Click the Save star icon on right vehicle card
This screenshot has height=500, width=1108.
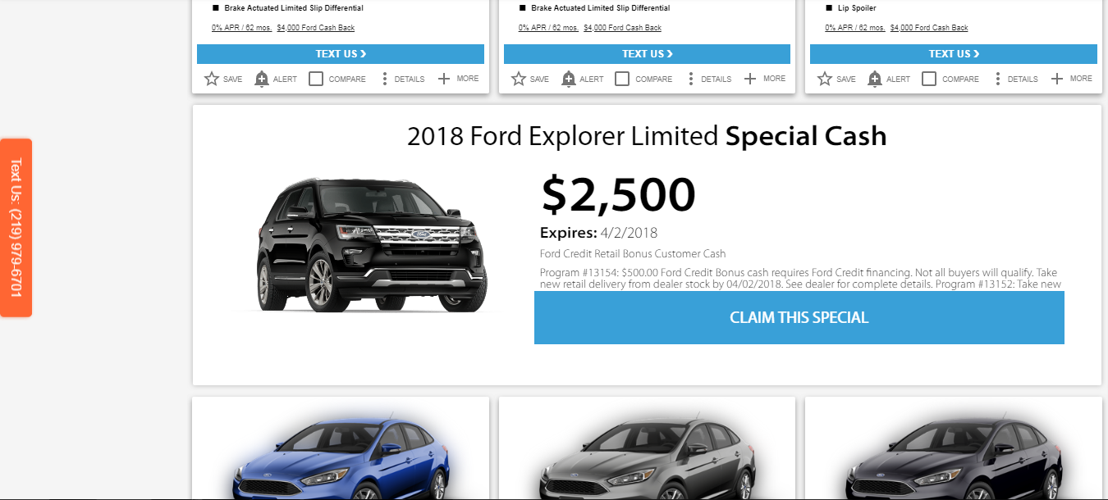(x=825, y=79)
